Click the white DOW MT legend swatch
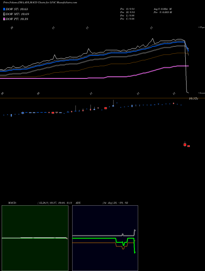 coord(5,14)
